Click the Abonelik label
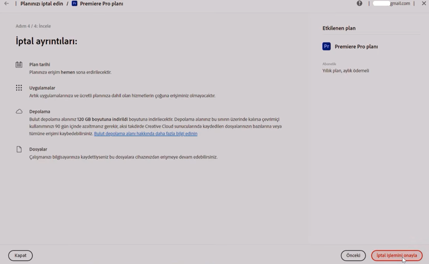The width and height of the screenshot is (429, 264). coord(329,64)
